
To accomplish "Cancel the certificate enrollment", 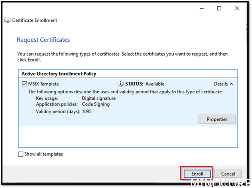I will 228,174.
